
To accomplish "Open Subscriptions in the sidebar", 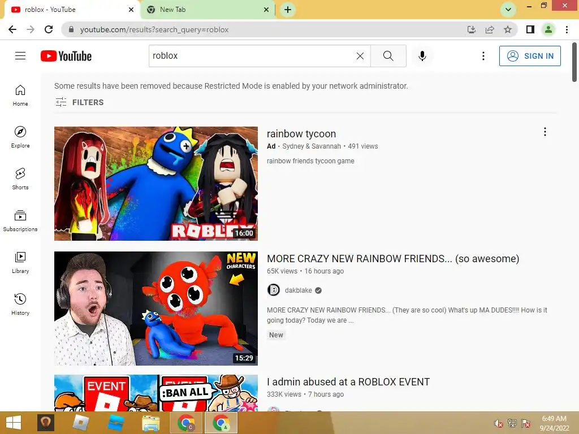I will pos(20,221).
